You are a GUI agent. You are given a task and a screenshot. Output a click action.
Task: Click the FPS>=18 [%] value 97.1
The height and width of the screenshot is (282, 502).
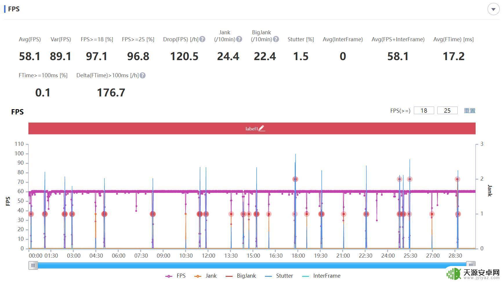click(97, 56)
